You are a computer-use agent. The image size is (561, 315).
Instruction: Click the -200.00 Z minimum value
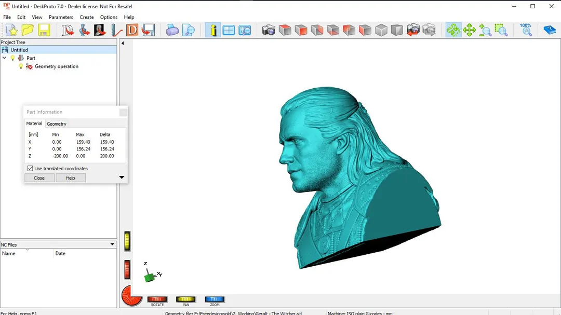click(x=60, y=156)
